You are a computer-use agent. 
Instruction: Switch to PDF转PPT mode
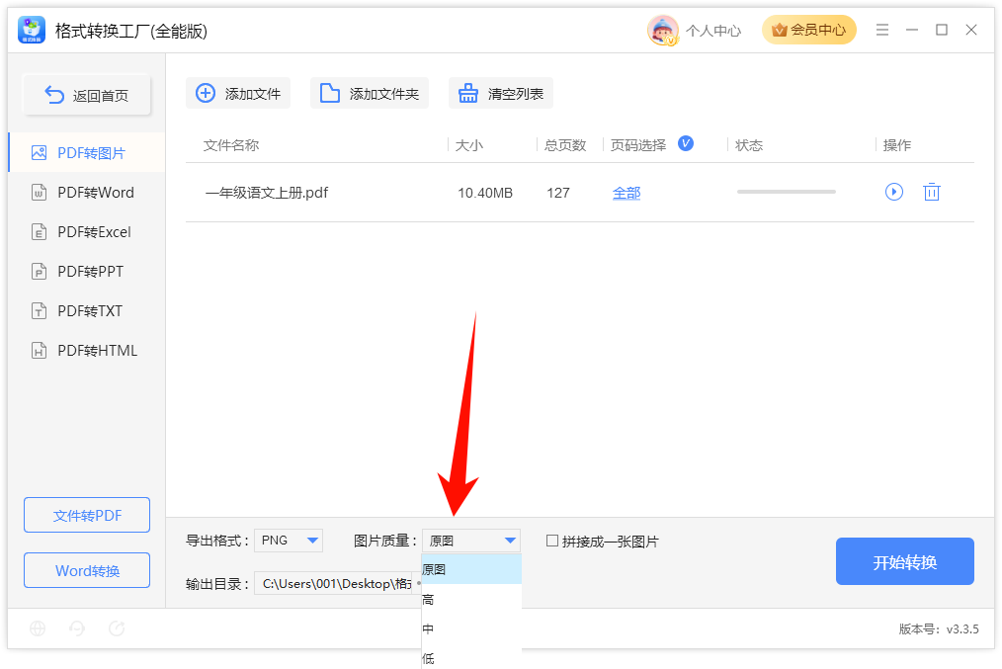pos(87,272)
